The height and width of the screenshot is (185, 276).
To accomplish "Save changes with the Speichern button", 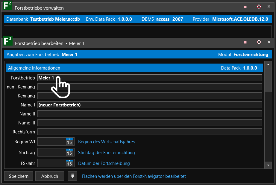I will click(19, 176).
